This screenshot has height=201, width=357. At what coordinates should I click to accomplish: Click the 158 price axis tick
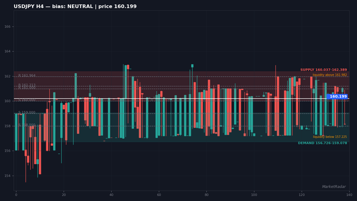(7, 126)
